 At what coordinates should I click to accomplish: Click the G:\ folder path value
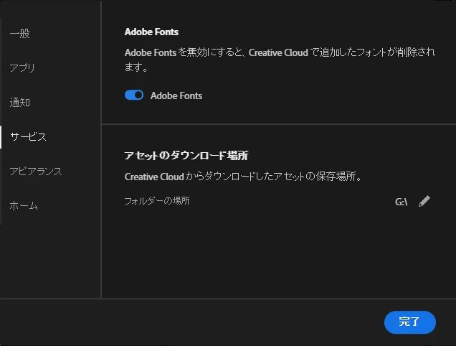[401, 202]
